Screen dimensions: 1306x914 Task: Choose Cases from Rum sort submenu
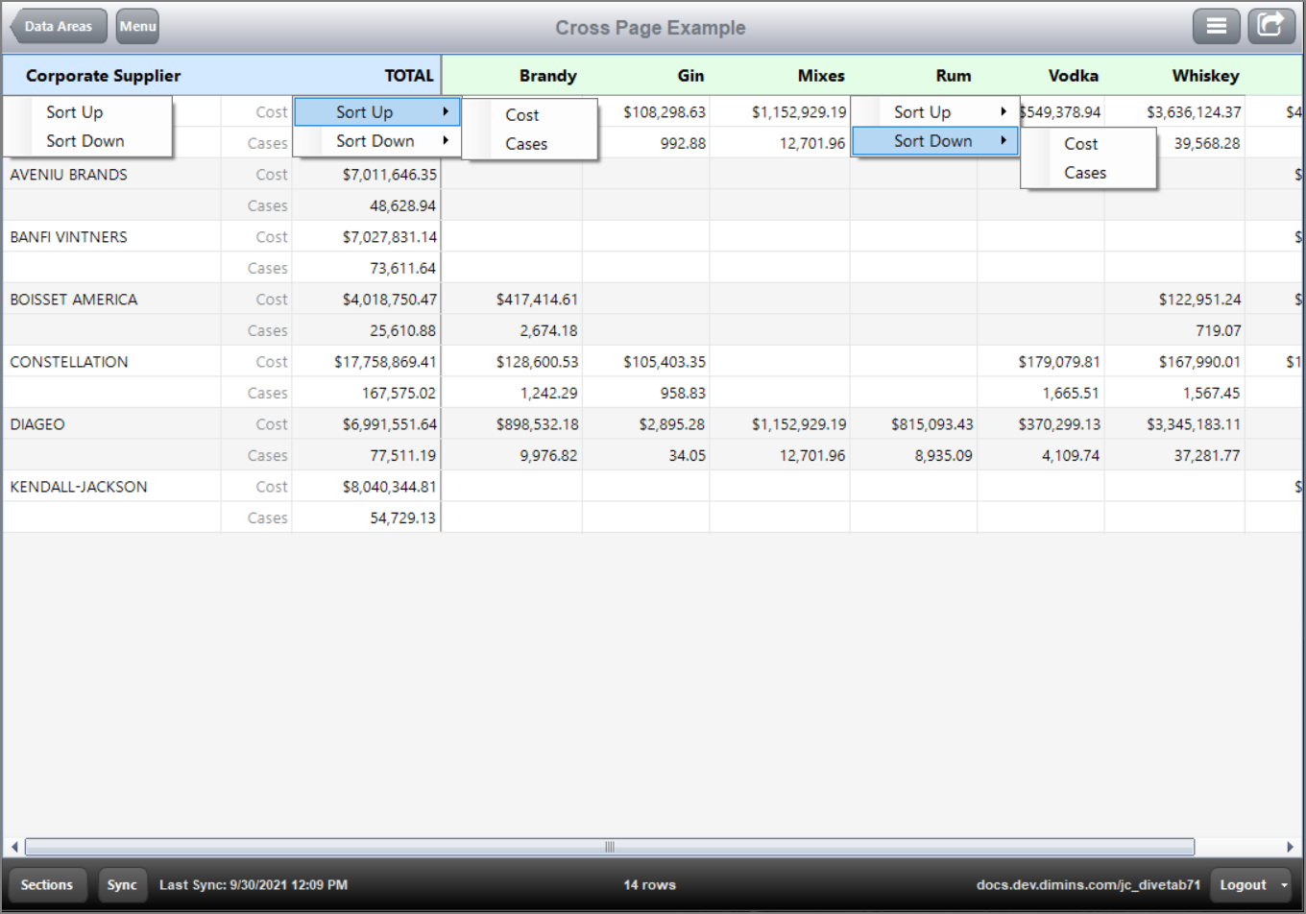pos(1085,173)
